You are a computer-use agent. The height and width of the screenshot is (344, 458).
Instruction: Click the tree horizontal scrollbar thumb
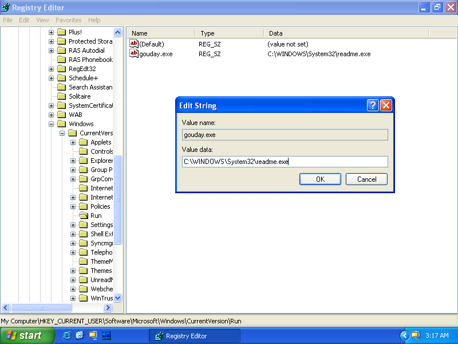coord(41,307)
